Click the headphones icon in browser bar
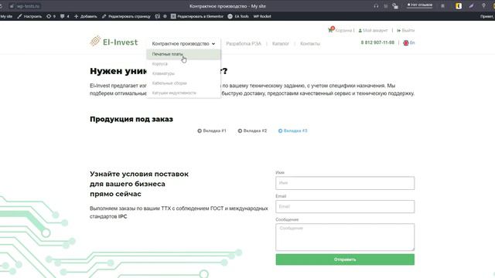Viewport: 495px width, 278px height. click(x=376, y=6)
